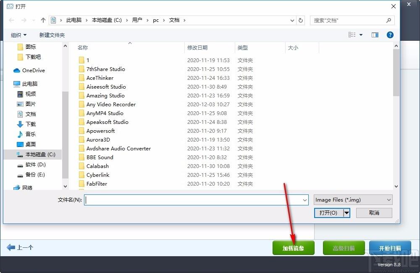
Task: Click 此电脑 in the address breadcrumb
Action: point(74,20)
